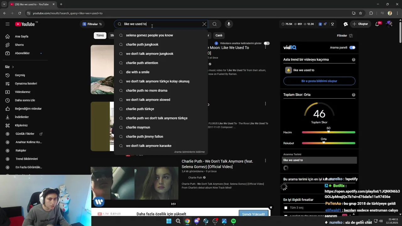
Task: Open Ana Sayfa in the sidebar
Action: coord(22,36)
